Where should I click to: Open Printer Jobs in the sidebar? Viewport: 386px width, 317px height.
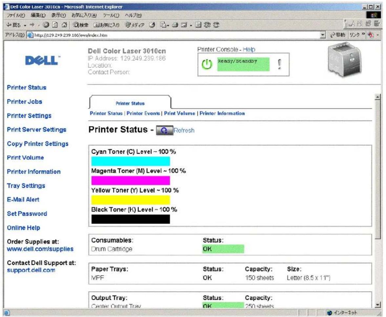(x=24, y=102)
